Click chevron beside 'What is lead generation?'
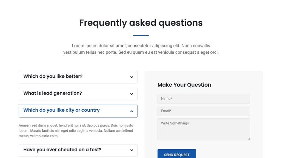The image size is (282, 158). click(131, 94)
